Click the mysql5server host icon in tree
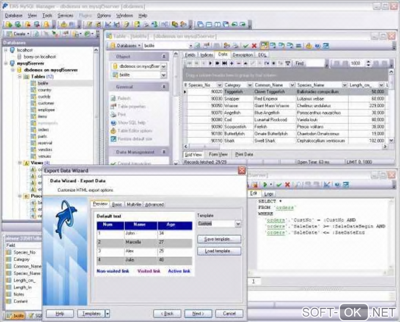This screenshot has height=322, width=400. (x=13, y=63)
